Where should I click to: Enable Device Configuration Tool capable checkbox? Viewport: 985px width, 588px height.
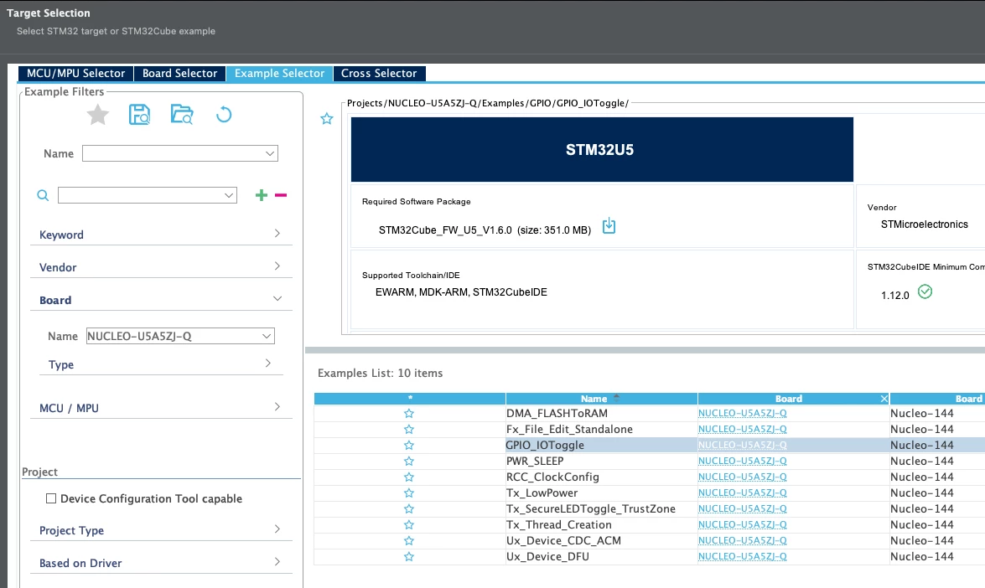click(x=51, y=498)
